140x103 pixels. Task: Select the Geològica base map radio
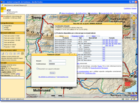tap(3, 30)
